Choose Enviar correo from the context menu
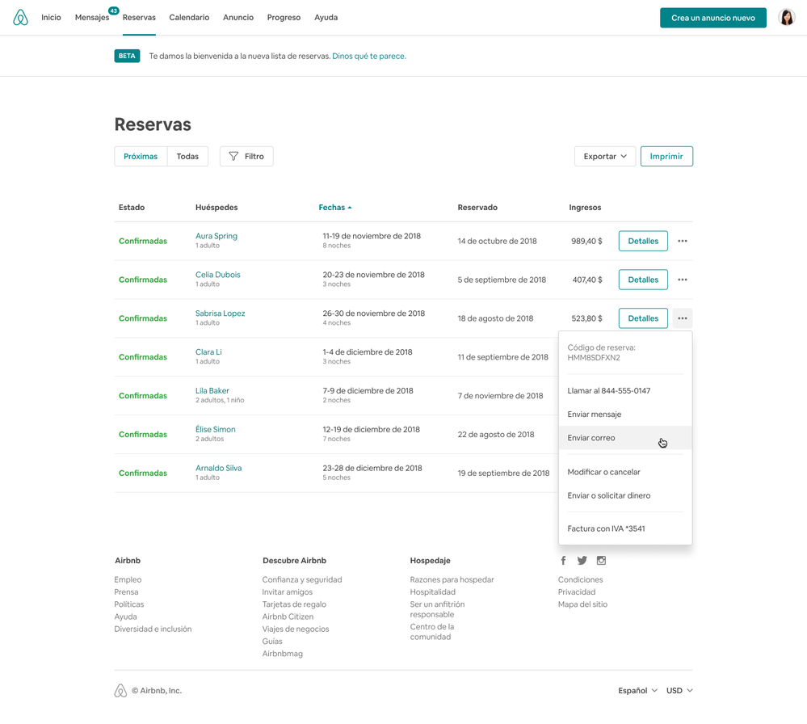807x724 pixels. tap(591, 438)
